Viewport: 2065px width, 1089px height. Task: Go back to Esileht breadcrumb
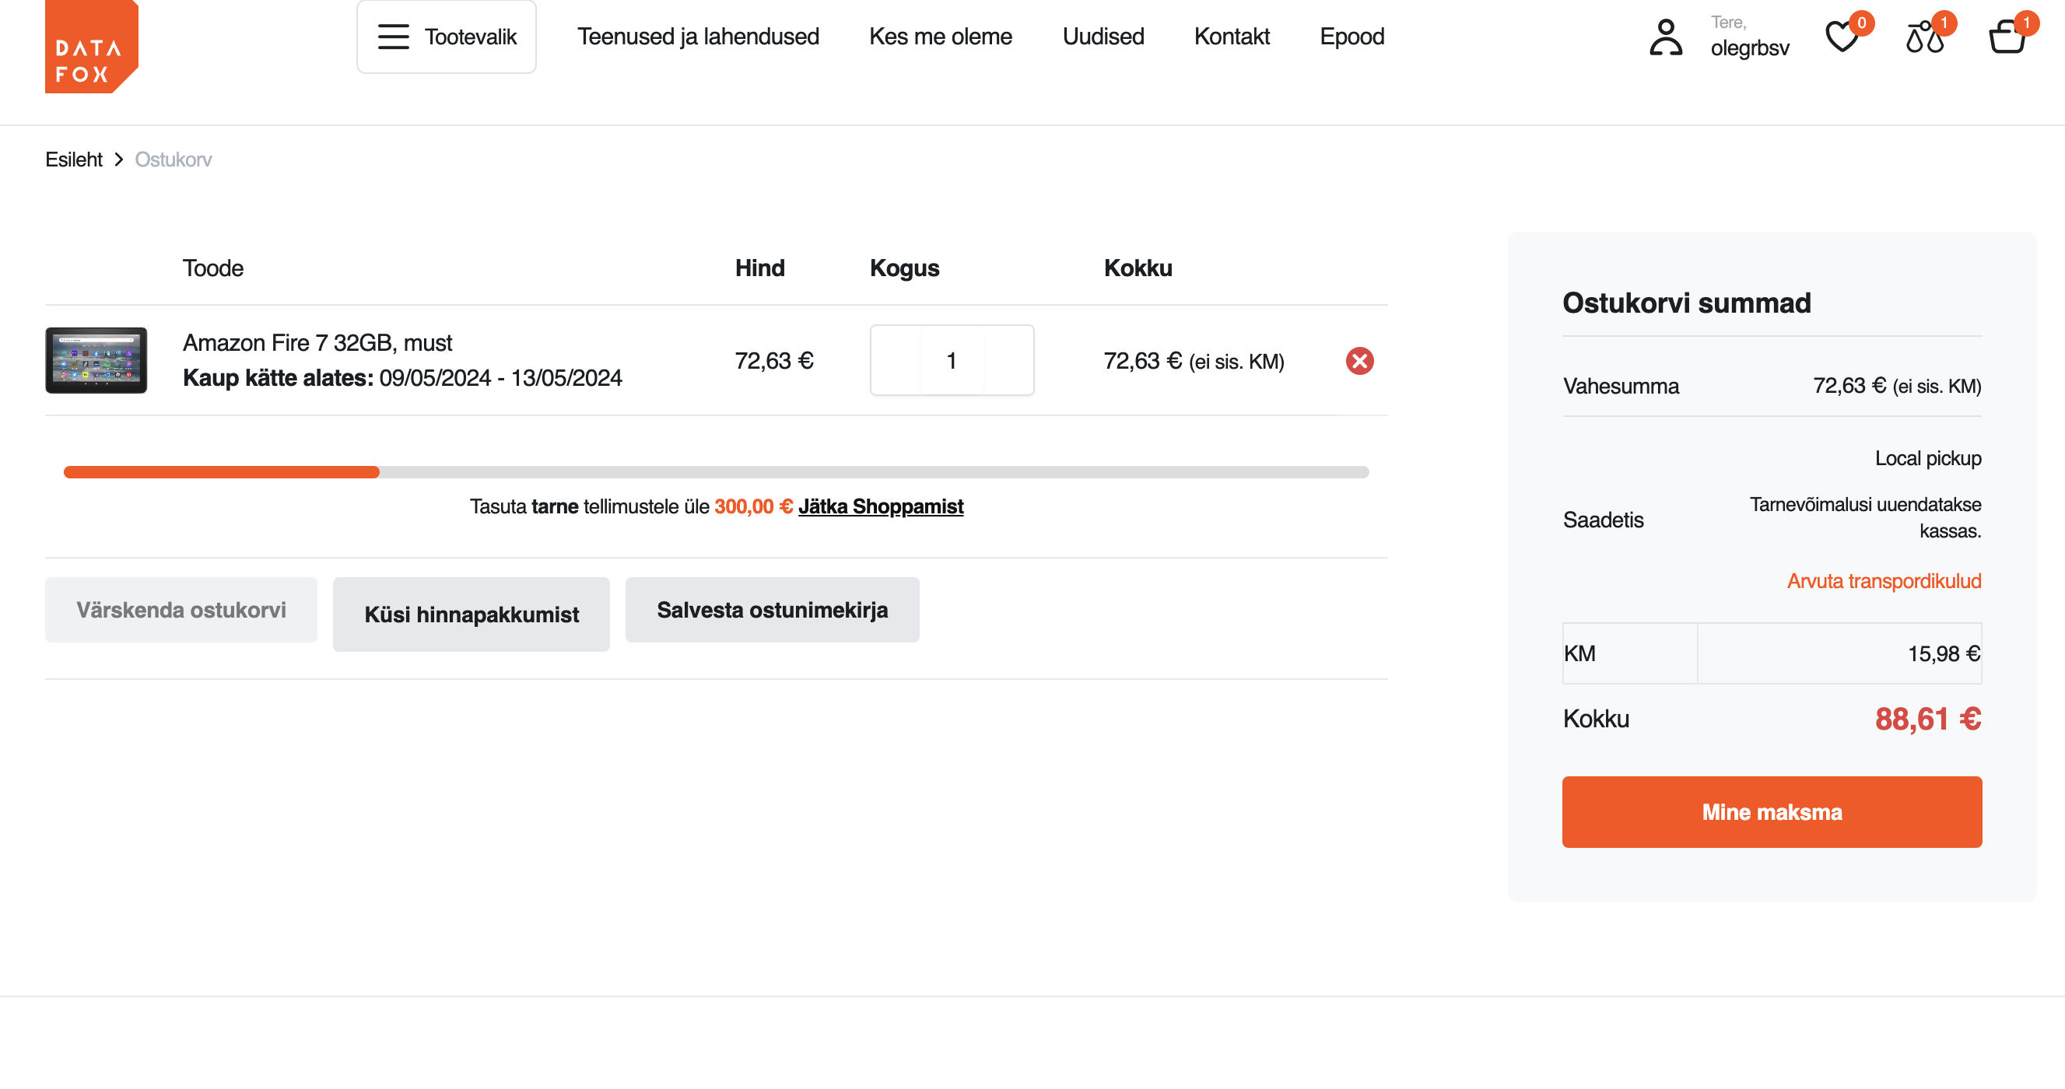coord(74,159)
